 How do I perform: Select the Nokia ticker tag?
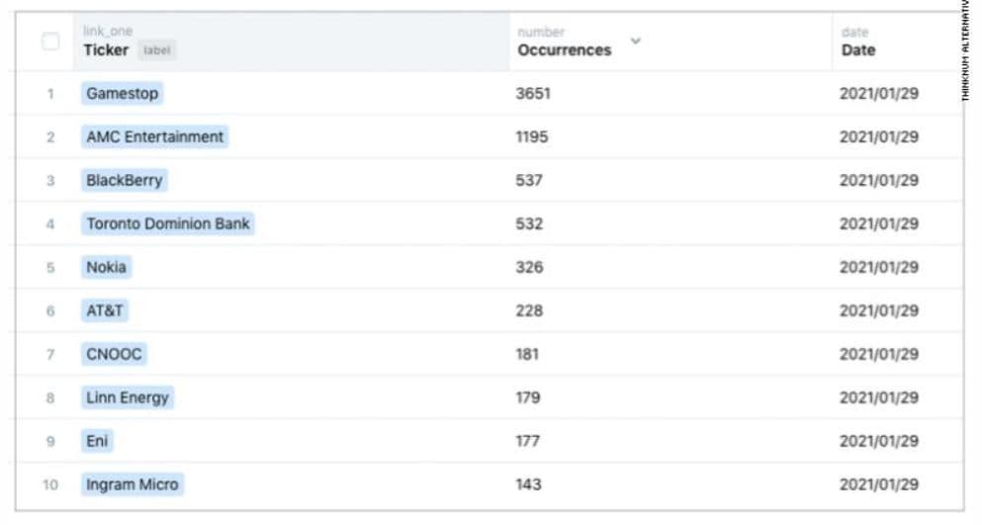click(106, 268)
